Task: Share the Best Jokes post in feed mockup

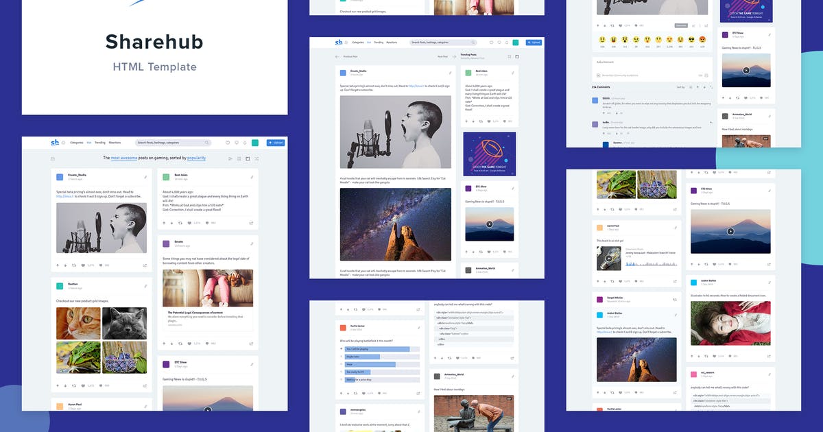Action: (251, 223)
